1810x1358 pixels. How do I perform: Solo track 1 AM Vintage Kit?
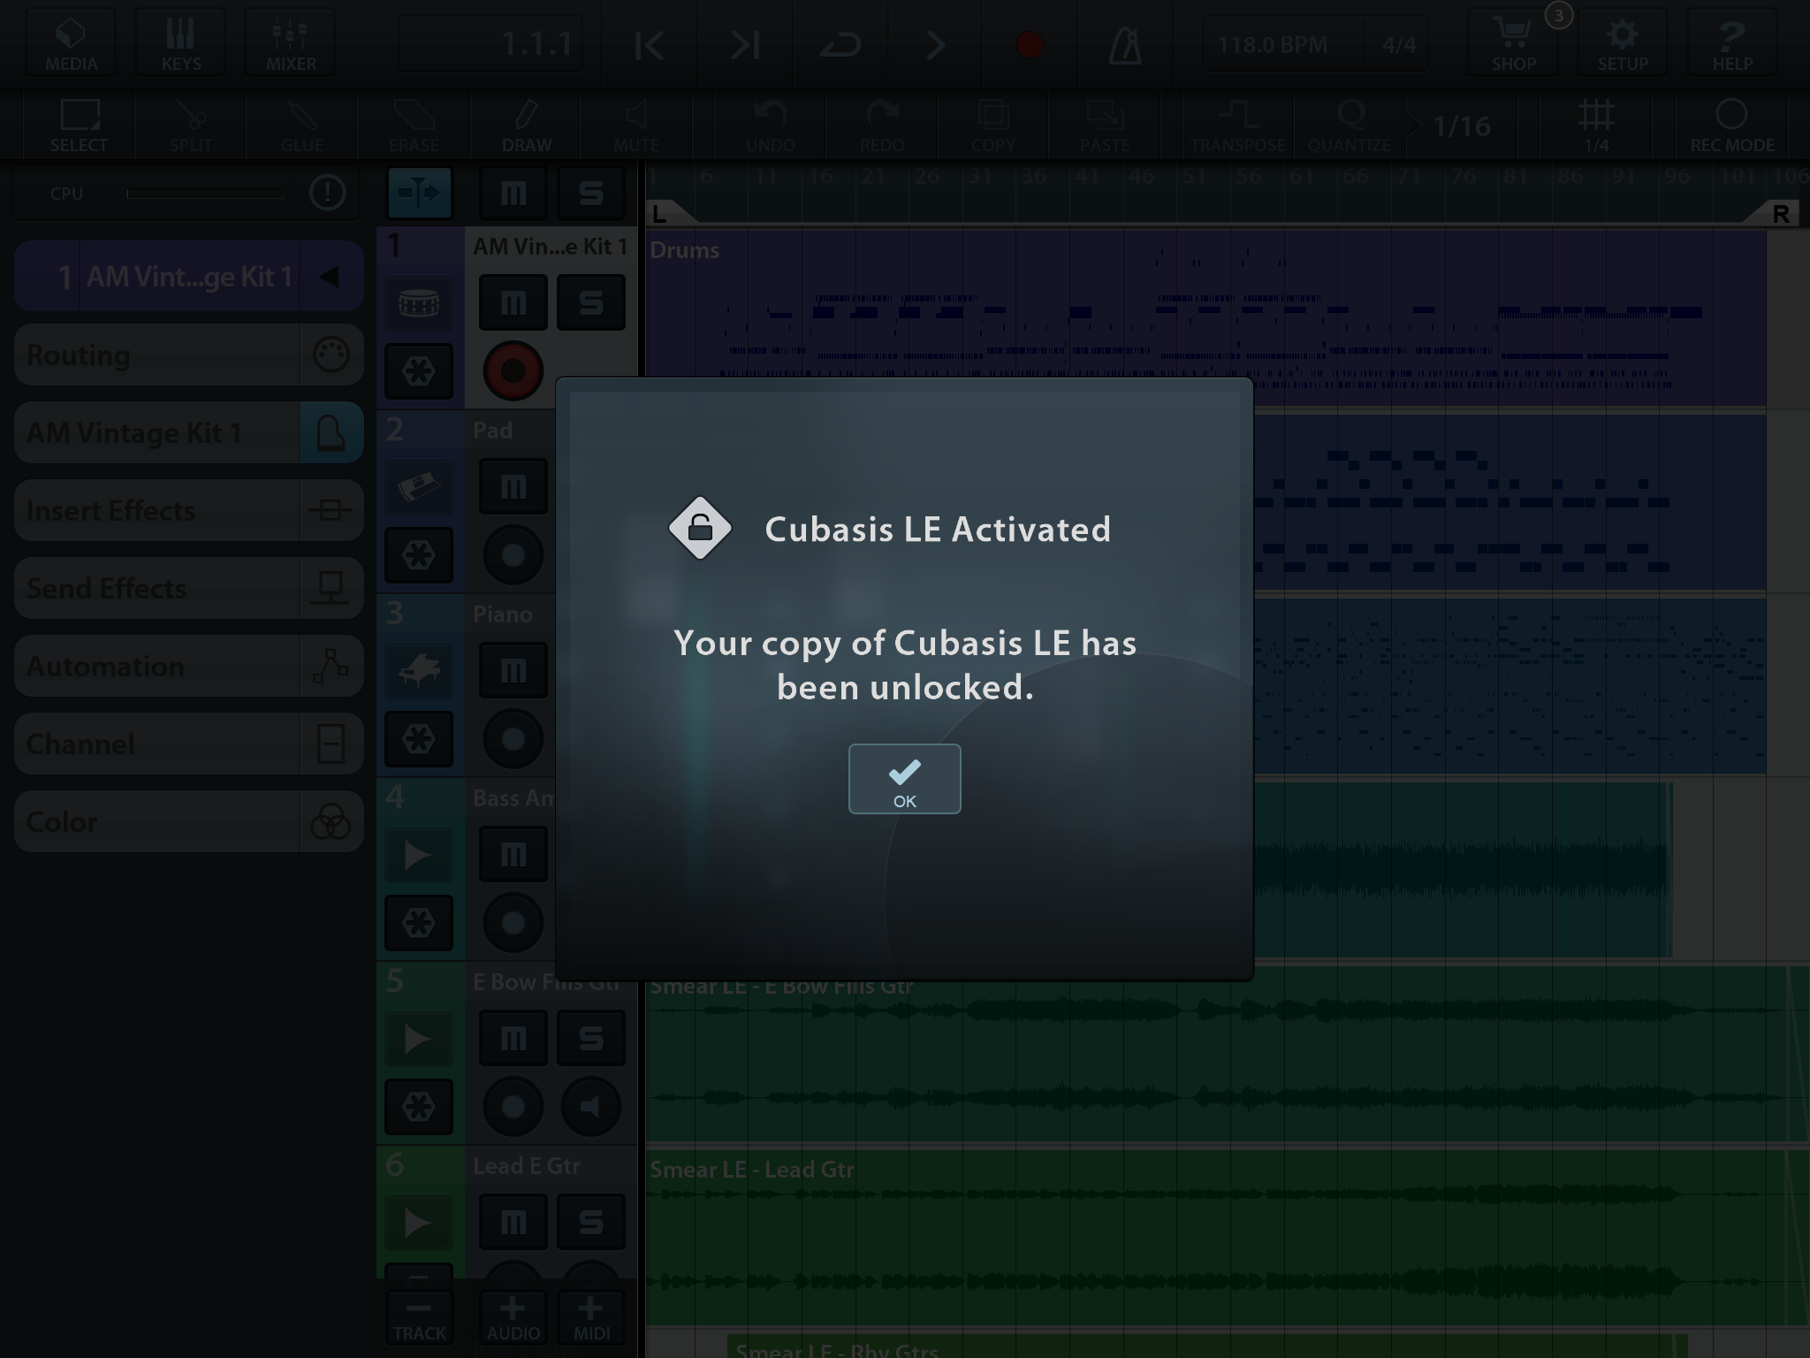591,302
